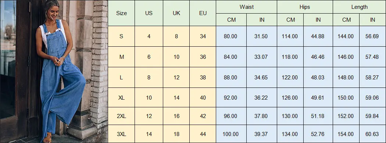Screen dimensions: 386x143
Task: Click the XL size cell
Action: (x=121, y=97)
